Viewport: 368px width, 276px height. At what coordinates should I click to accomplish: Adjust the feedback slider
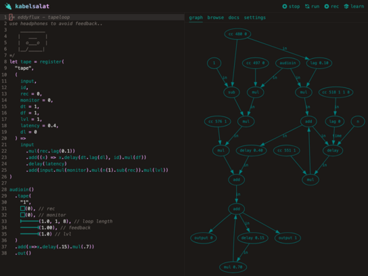click(30, 227)
